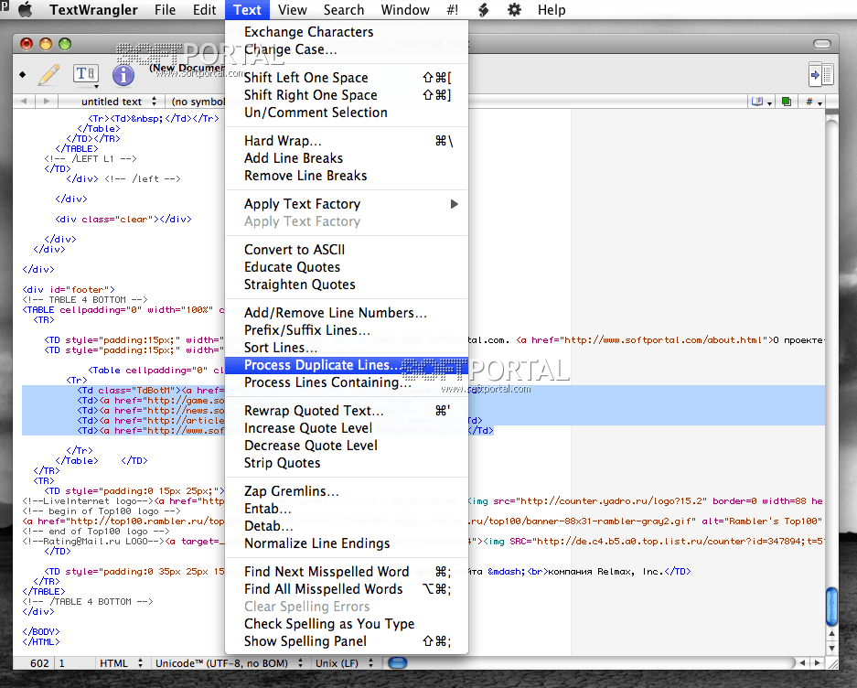Click the vertical scrollbar thumb

pyautogui.click(x=831, y=606)
